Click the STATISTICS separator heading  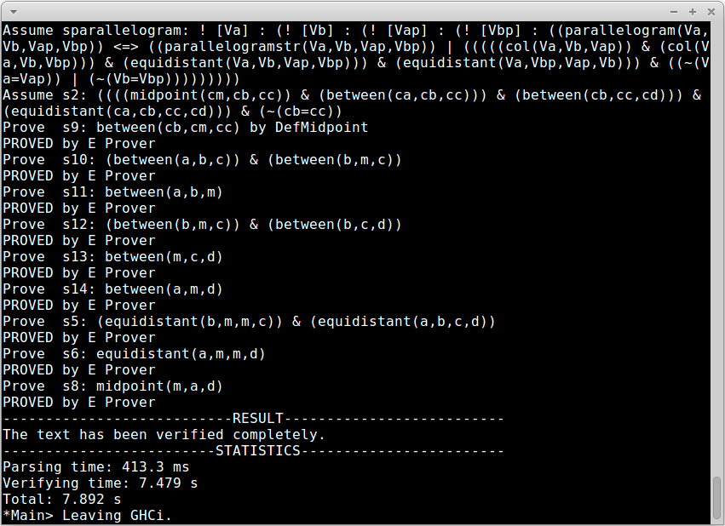(x=257, y=450)
